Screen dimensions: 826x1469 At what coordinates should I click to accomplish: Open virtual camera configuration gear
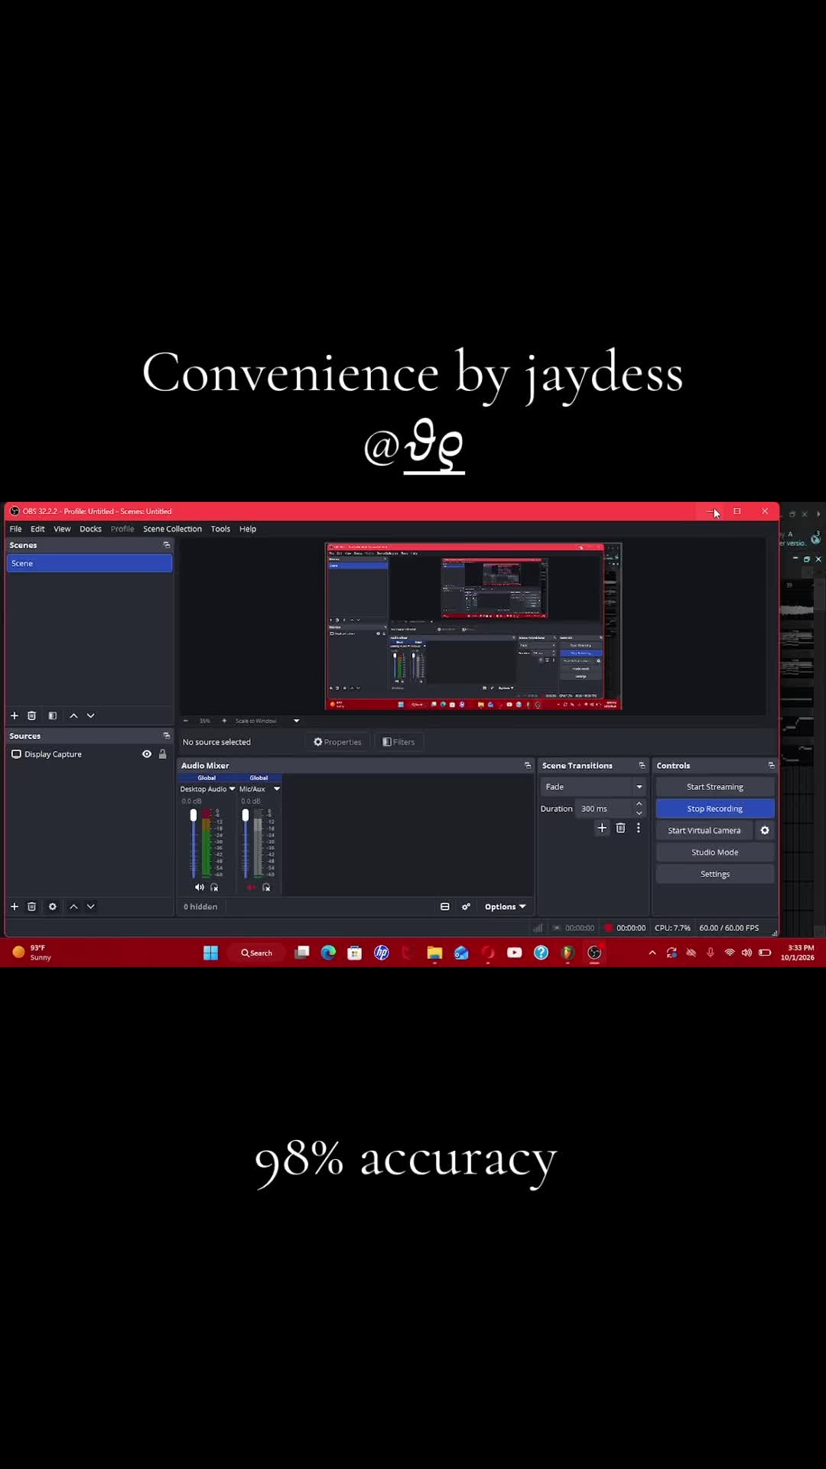pos(765,830)
